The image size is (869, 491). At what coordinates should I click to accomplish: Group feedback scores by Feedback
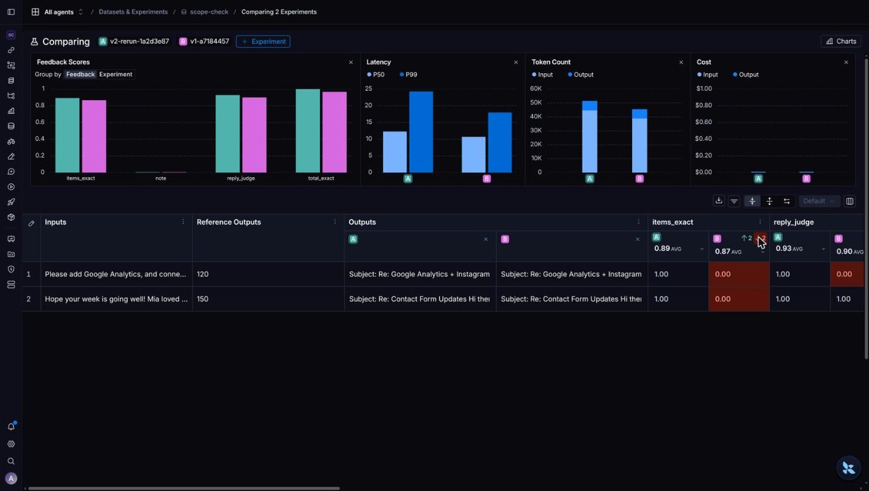pyautogui.click(x=80, y=74)
